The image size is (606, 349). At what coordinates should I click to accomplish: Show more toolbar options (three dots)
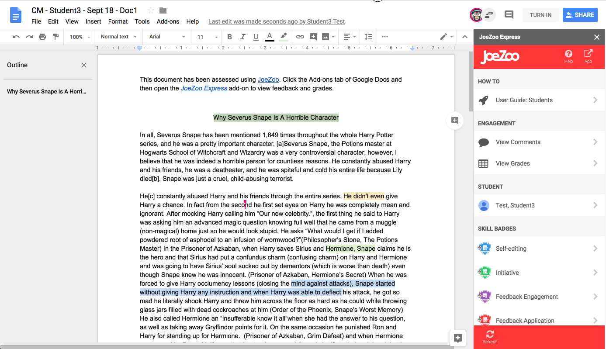[x=385, y=37]
